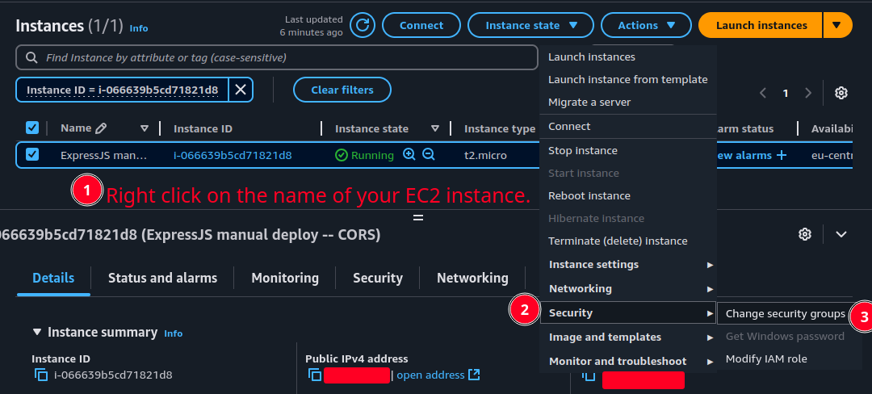Expand Image and templates submenu
Image resolution: width=872 pixels, height=394 pixels.
(628, 337)
